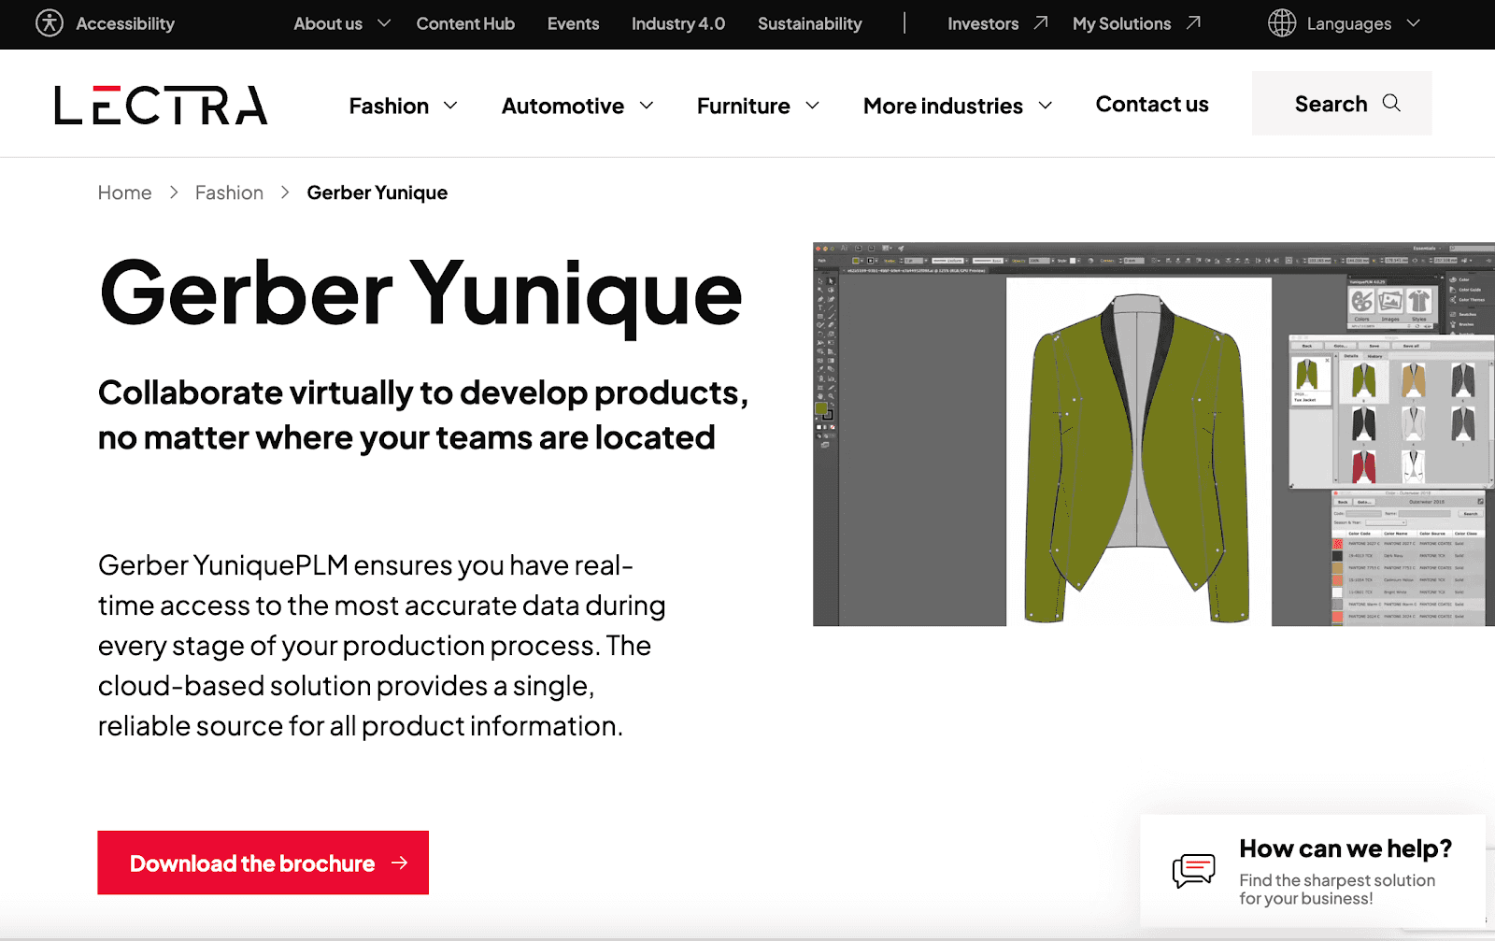
Task: Open the Industry 4.0 page
Action: (x=678, y=24)
